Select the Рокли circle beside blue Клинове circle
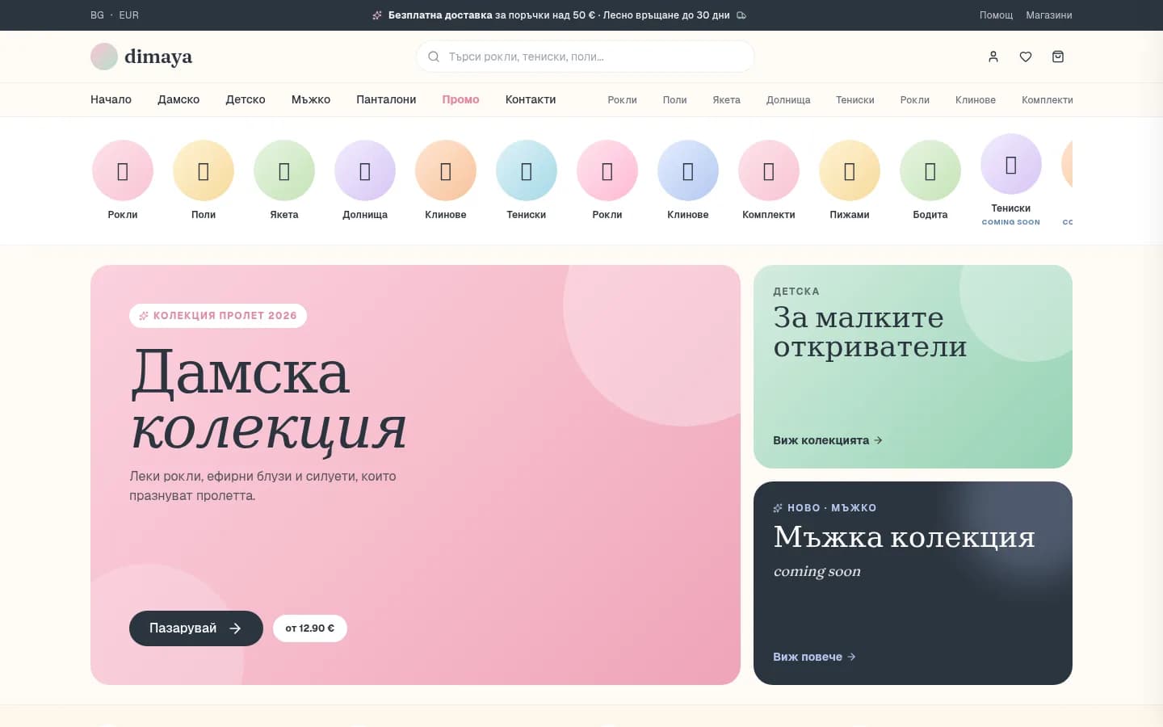 pyautogui.click(x=607, y=170)
